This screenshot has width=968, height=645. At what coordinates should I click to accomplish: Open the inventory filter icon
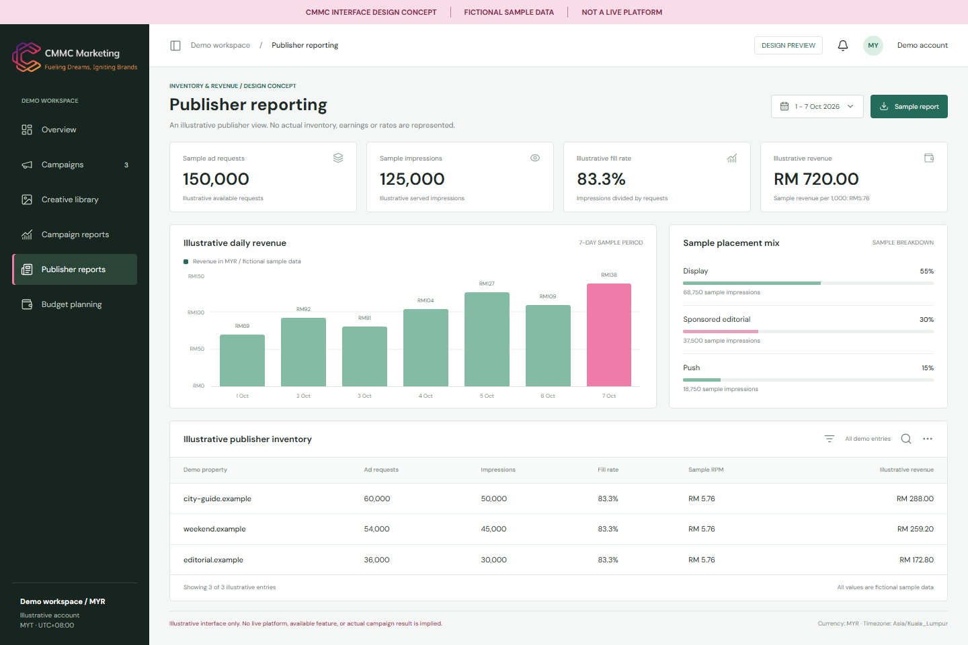click(830, 439)
